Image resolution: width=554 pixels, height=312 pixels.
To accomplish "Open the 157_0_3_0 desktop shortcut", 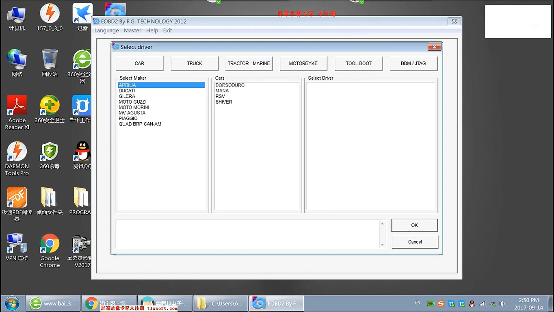I will (50, 18).
